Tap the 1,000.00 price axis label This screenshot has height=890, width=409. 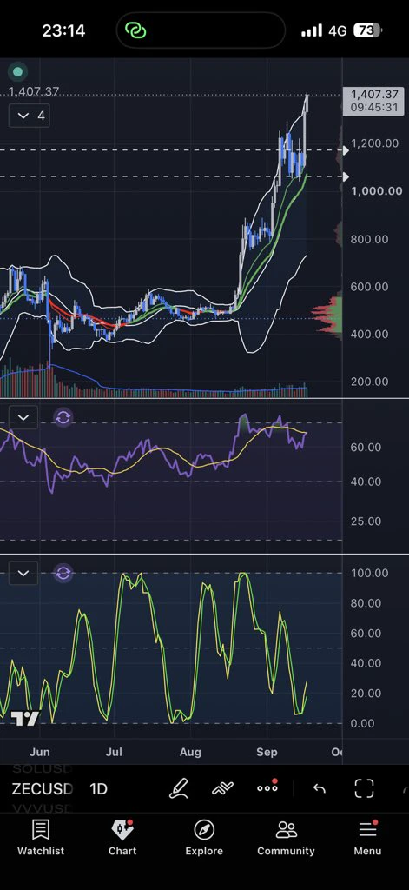coord(377,190)
